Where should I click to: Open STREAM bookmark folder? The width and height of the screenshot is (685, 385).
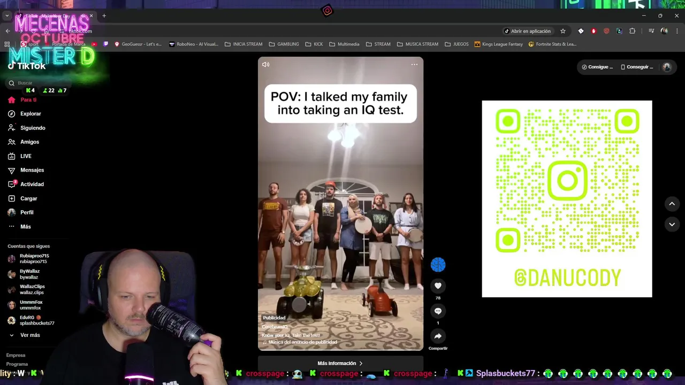coord(378,44)
